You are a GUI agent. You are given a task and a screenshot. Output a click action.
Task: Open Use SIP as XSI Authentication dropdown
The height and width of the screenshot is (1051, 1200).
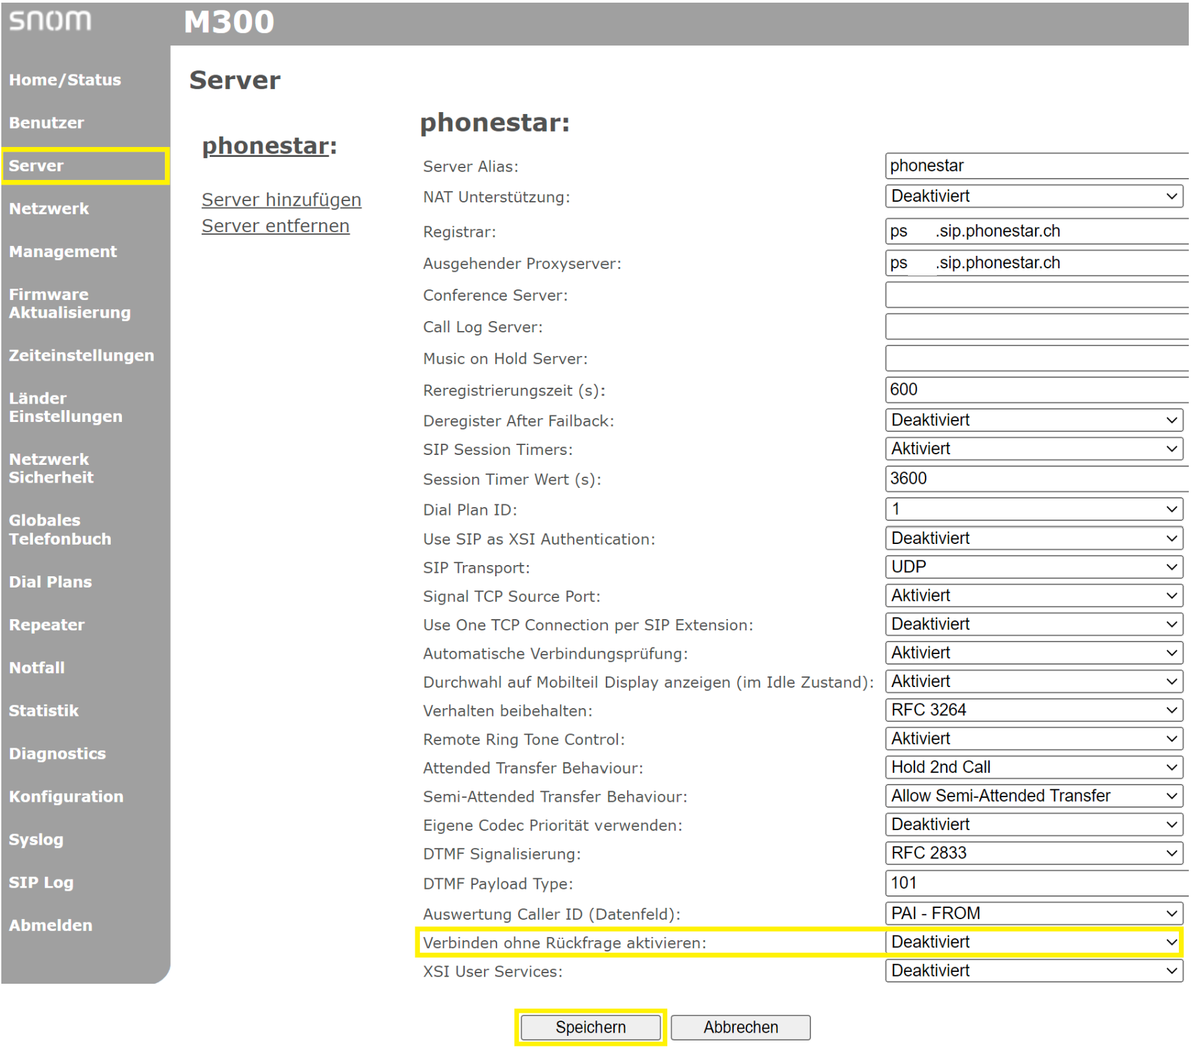(1034, 538)
